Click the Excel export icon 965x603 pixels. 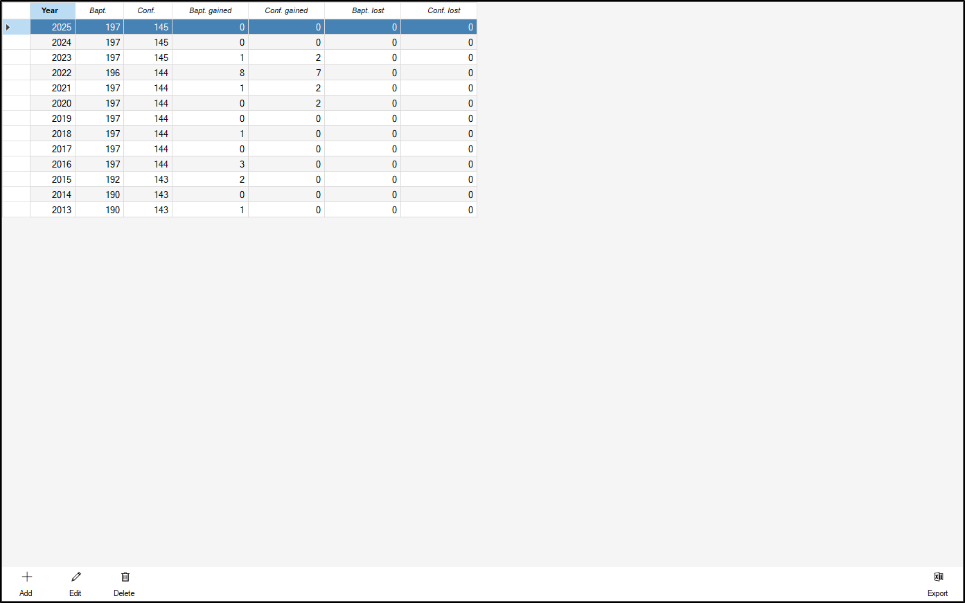[x=938, y=576]
